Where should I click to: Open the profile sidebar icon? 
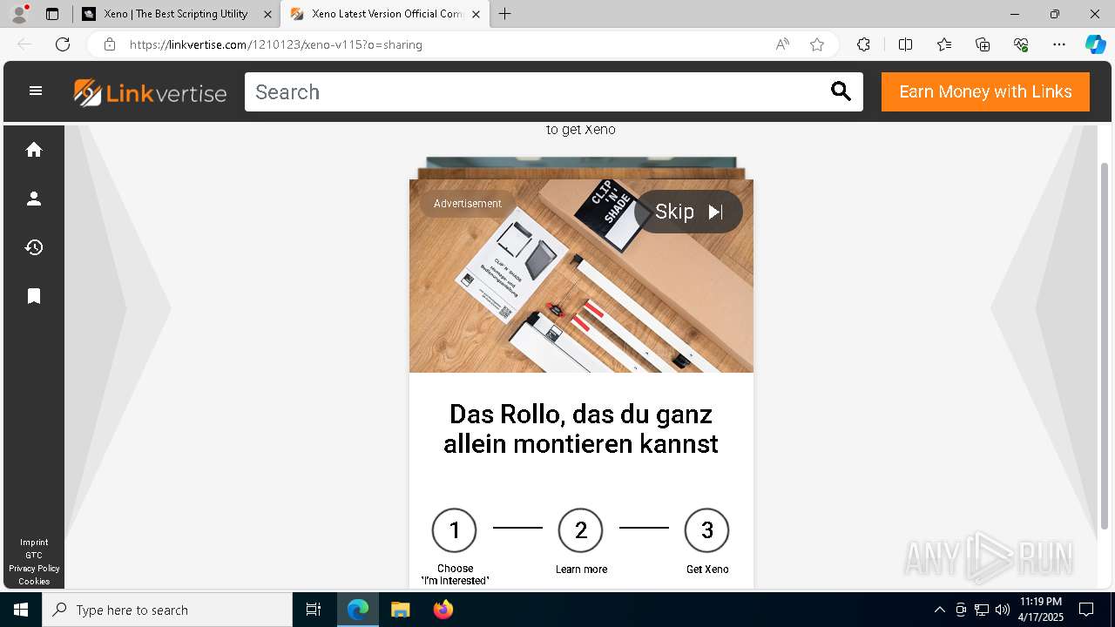(34, 199)
